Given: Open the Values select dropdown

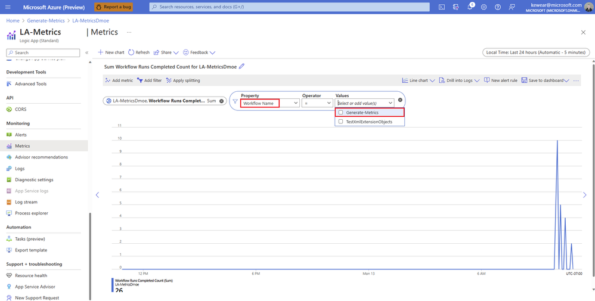Looking at the screenshot, I should (x=365, y=103).
